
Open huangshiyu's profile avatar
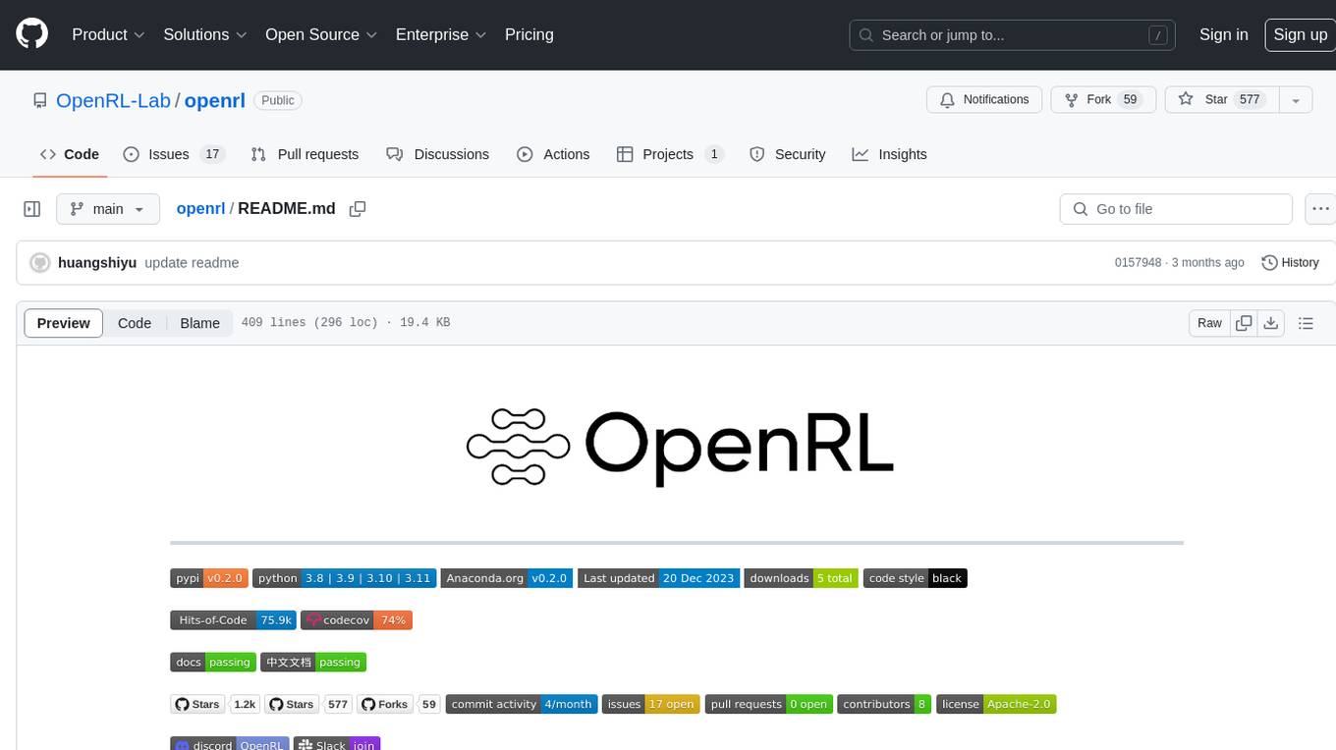coord(40,263)
